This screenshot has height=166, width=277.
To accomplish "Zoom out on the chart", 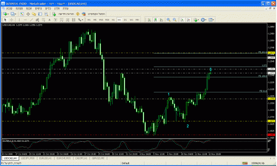I will (175, 20).
